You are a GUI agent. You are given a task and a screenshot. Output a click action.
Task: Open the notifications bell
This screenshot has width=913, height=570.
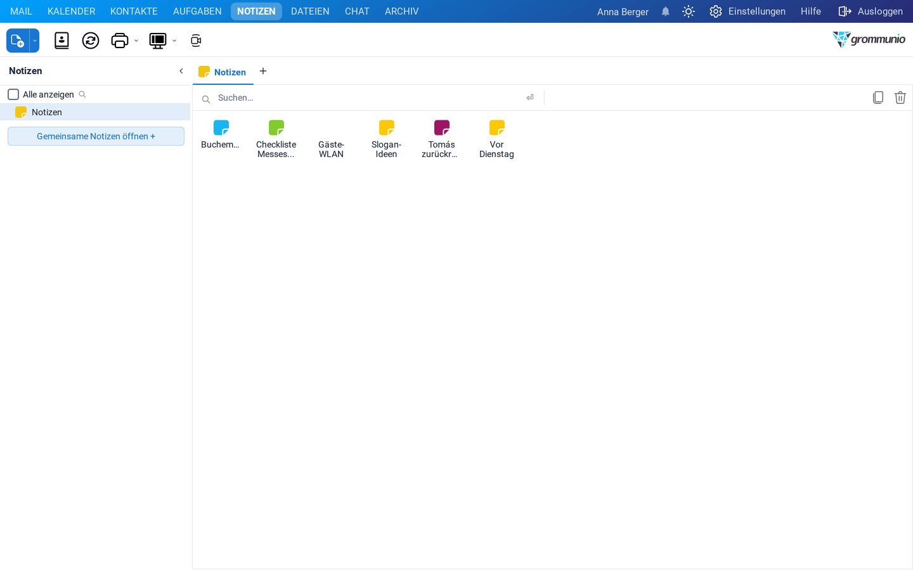tap(665, 11)
